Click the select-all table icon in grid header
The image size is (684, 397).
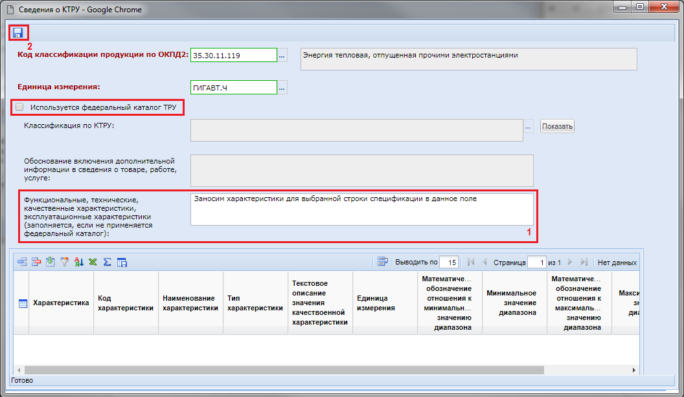[x=23, y=303]
